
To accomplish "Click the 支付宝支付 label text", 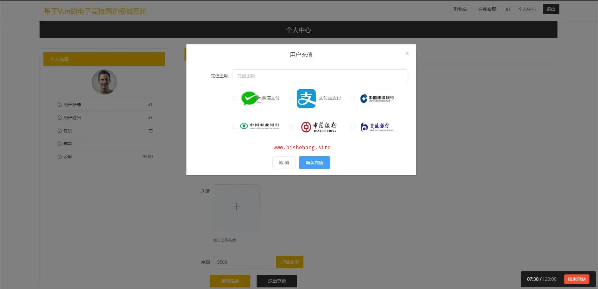I will point(330,98).
